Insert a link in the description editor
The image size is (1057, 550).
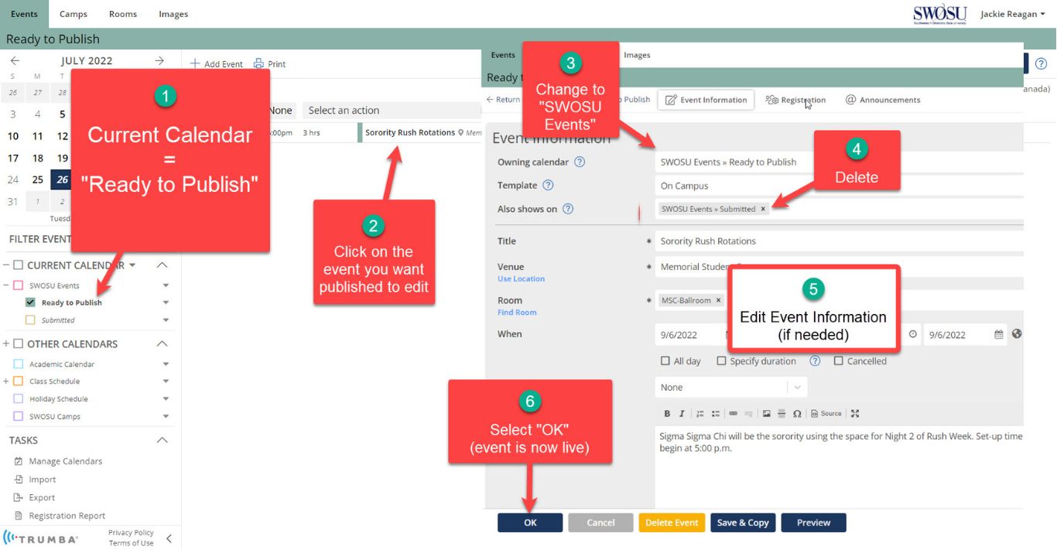[x=734, y=414]
